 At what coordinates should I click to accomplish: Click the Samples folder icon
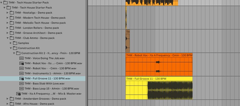point(15,43)
